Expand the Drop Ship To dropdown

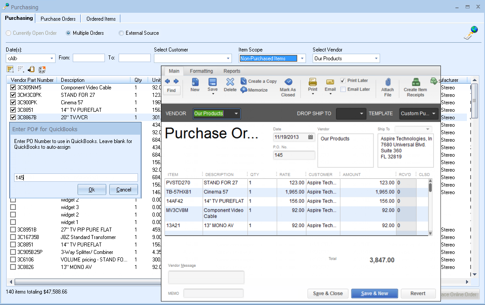coord(362,114)
